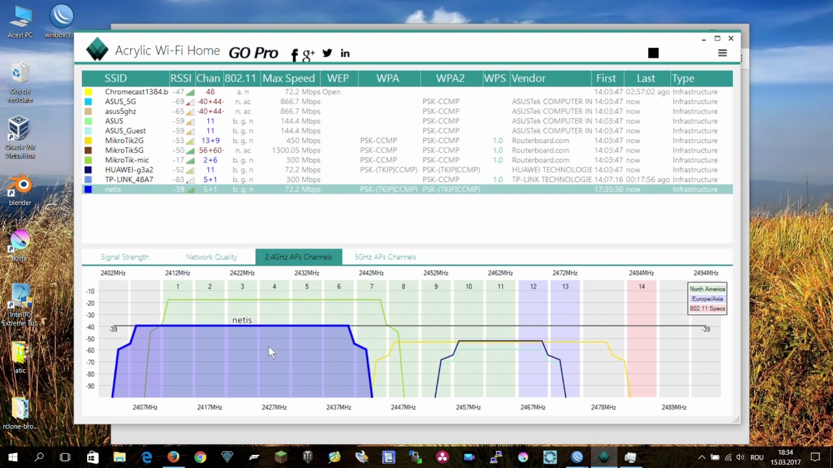Open the Google+ social icon
Image resolution: width=833 pixels, height=468 pixels.
pyautogui.click(x=308, y=55)
